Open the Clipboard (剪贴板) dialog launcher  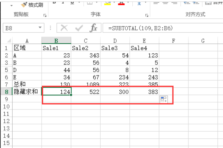pos(45,16)
